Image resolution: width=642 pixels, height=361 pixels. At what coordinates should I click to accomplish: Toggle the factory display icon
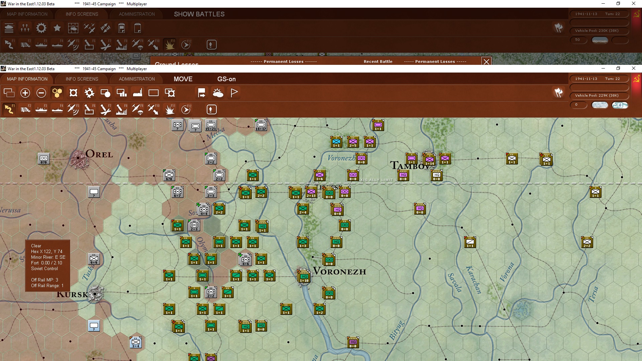137,93
